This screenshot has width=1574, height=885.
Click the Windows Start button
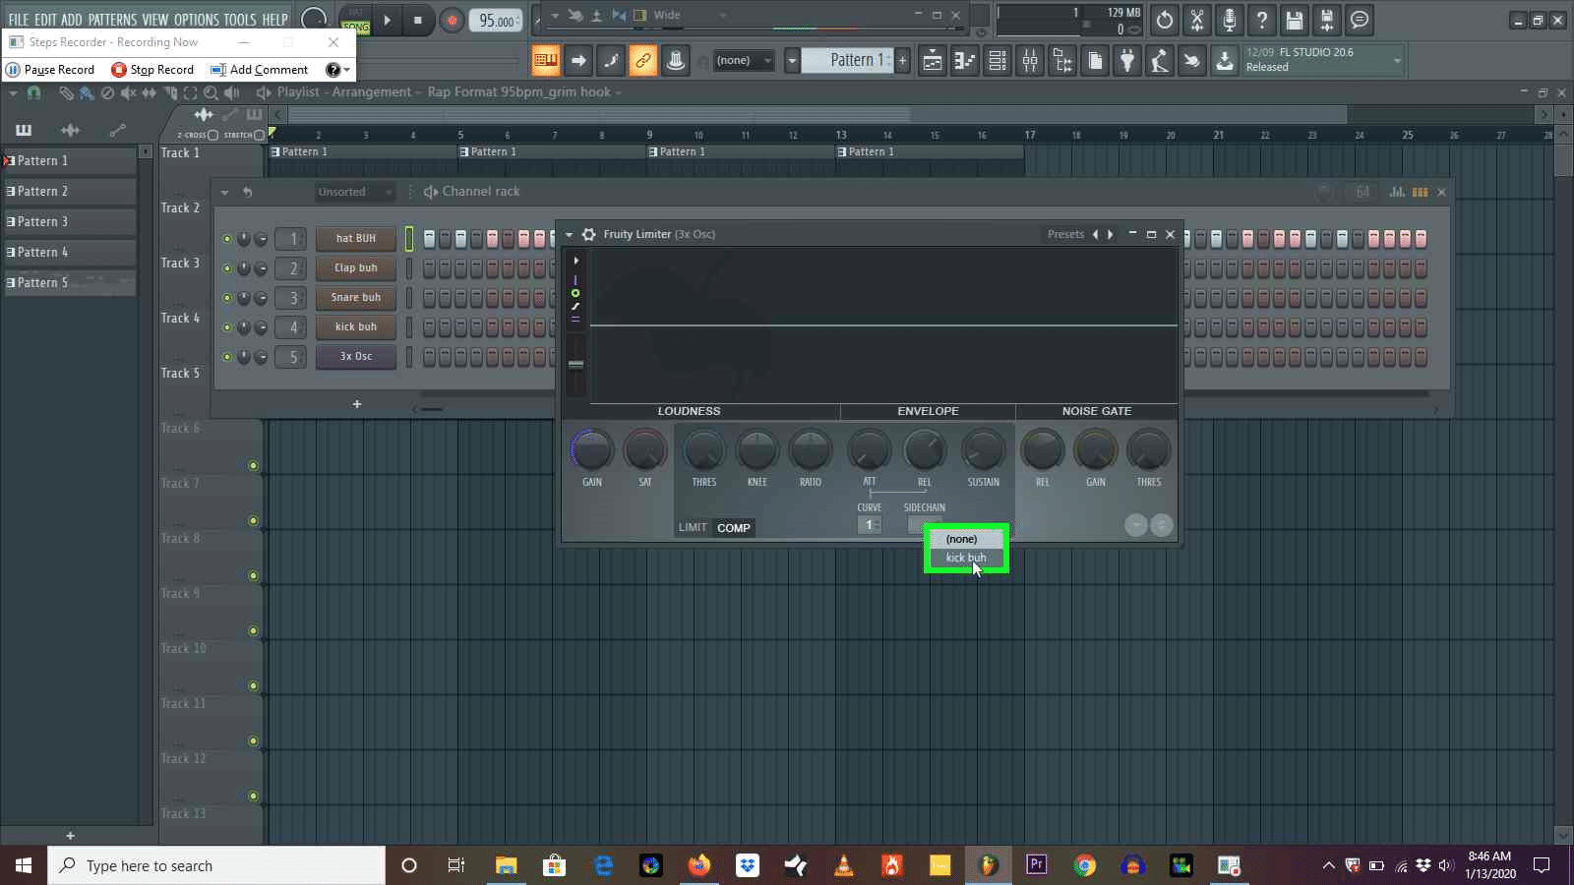click(x=24, y=865)
